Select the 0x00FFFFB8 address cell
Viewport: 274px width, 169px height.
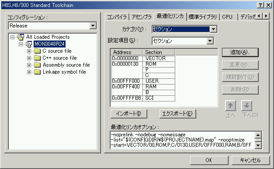click(127, 98)
